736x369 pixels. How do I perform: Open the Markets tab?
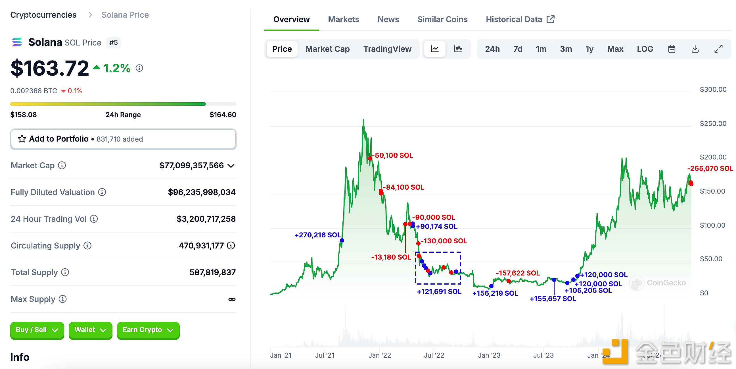point(343,19)
